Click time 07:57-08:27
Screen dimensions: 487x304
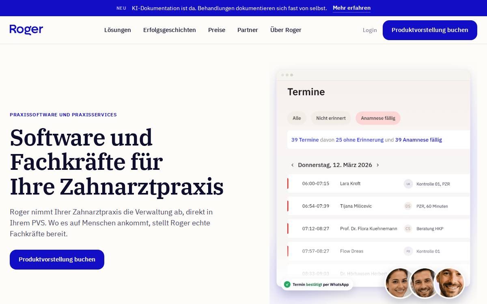point(316,251)
